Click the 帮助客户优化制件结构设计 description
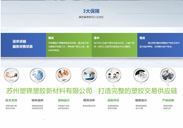This screenshot has width=183, height=128. coord(64,107)
